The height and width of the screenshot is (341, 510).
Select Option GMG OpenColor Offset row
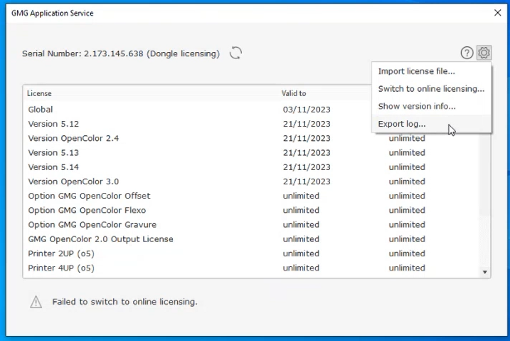coord(251,196)
